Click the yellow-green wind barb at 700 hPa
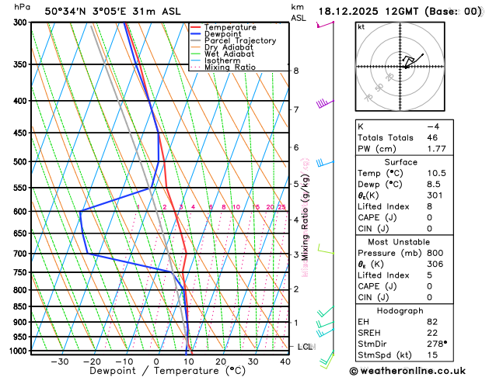489x377 pixels. (x=326, y=249)
